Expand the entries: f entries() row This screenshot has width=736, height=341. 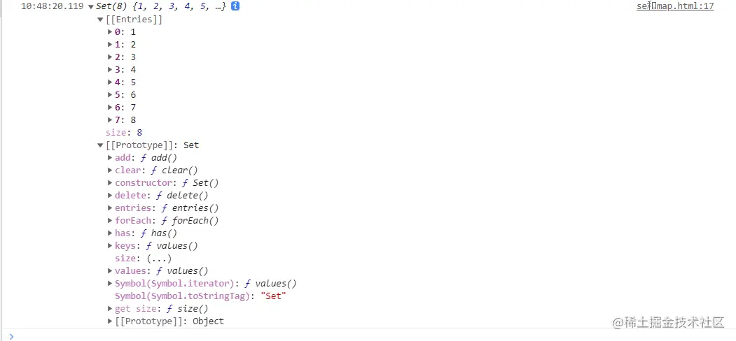point(111,208)
